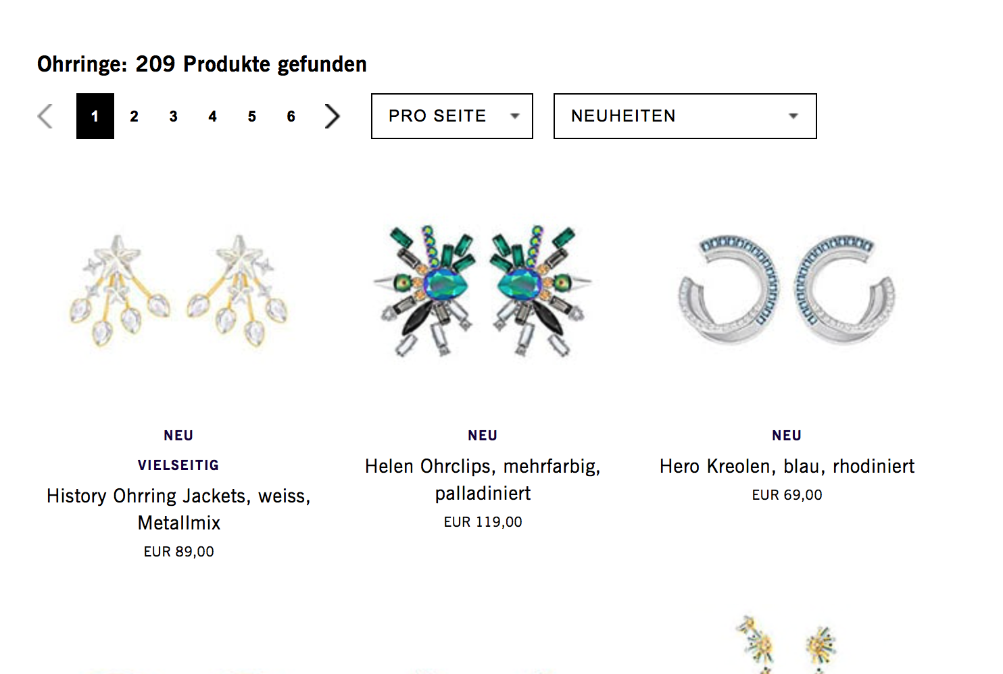Click the EUR 119,00 price
Image resolution: width=1003 pixels, height=674 pixels.
(x=483, y=522)
